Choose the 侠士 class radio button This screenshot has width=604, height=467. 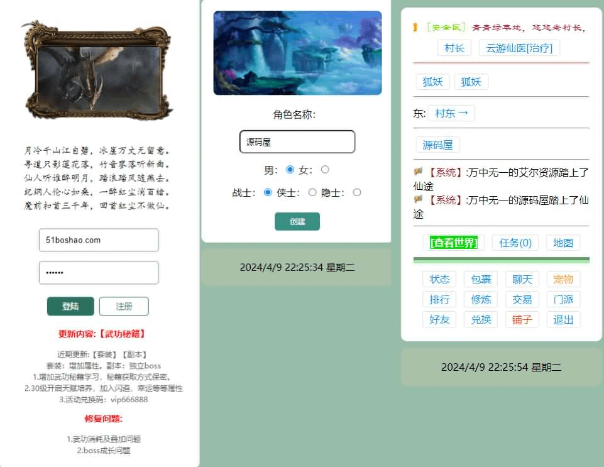click(312, 193)
